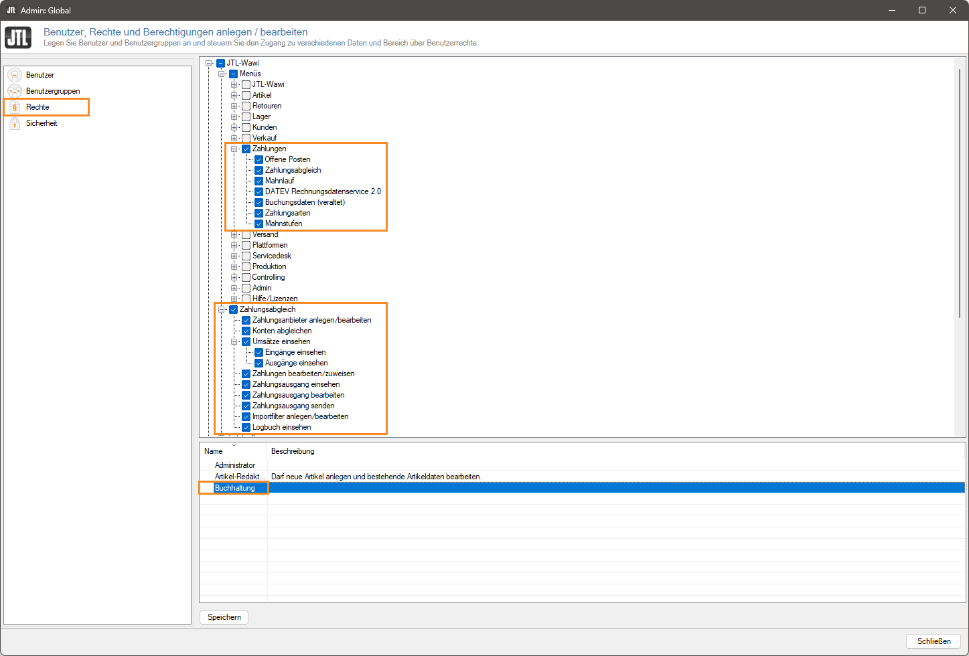Click the Benutzergruppen group icon
This screenshot has height=656, width=969.
tap(15, 91)
